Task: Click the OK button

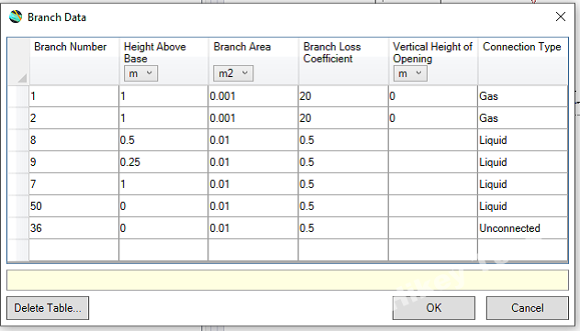Action: 433,308
